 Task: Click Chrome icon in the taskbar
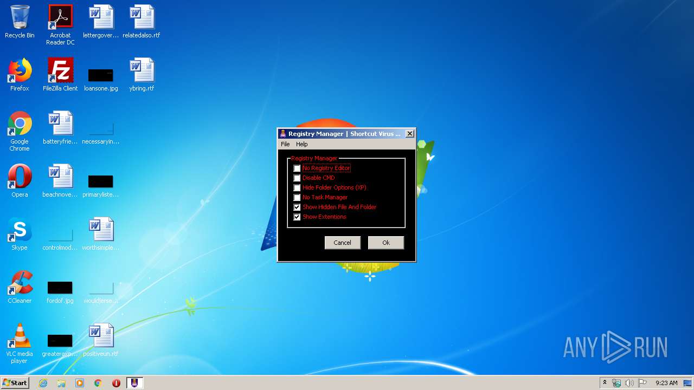tap(98, 383)
